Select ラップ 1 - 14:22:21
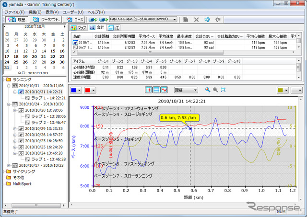The image size is (307, 217). 48,98
